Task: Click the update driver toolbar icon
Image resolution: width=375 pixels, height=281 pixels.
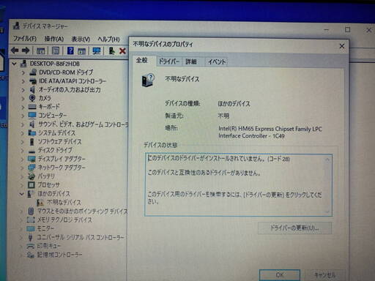Action: pyautogui.click(x=111, y=50)
